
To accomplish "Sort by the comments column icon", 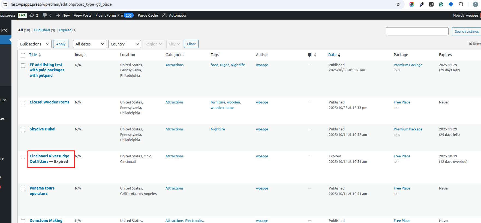I will (x=309, y=55).
